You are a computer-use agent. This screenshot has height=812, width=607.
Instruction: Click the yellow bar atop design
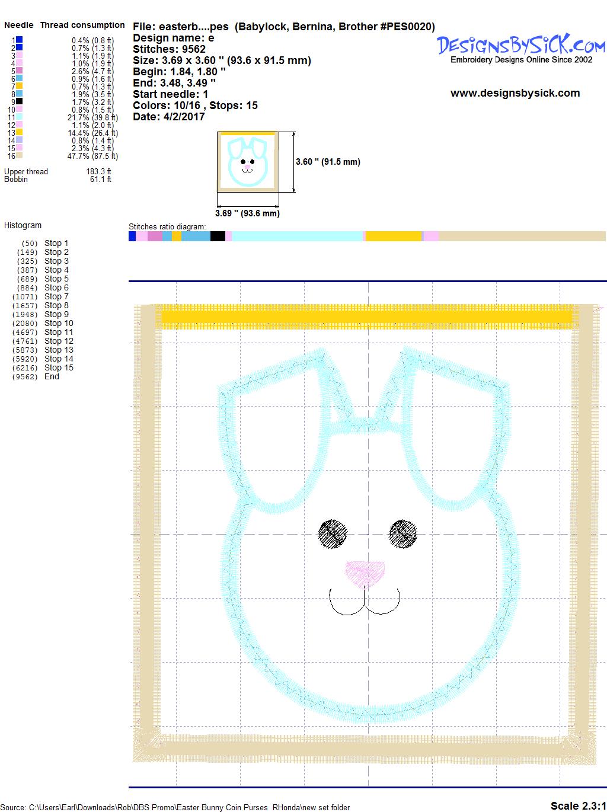pos(366,316)
